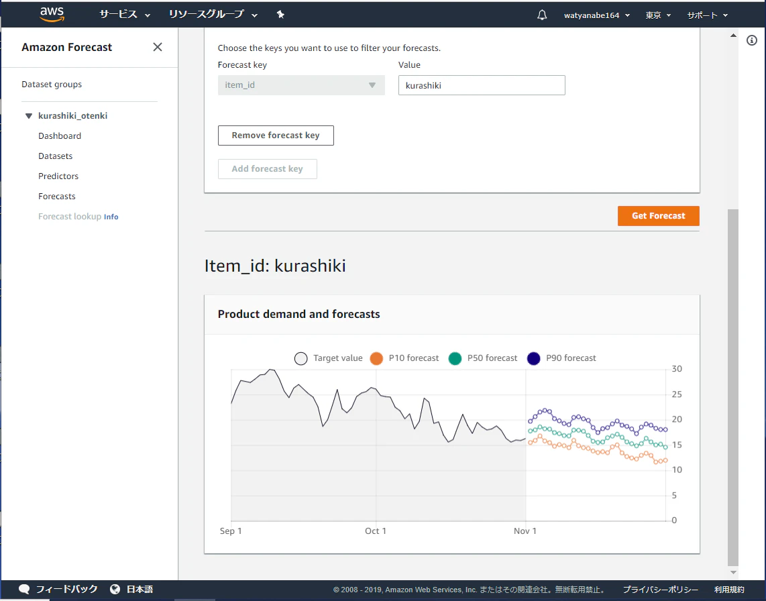766x601 pixels.
Task: Click the Value input field with kurashiki
Action: (x=481, y=85)
